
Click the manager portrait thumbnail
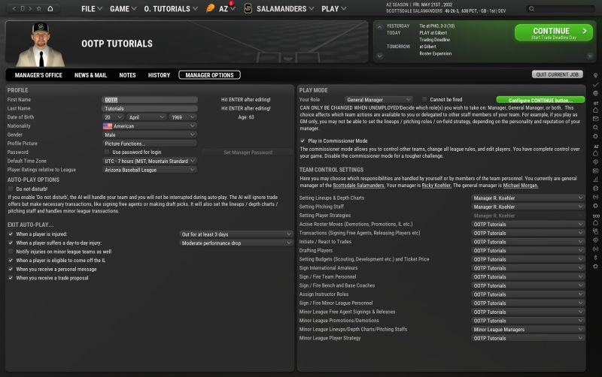click(x=41, y=44)
